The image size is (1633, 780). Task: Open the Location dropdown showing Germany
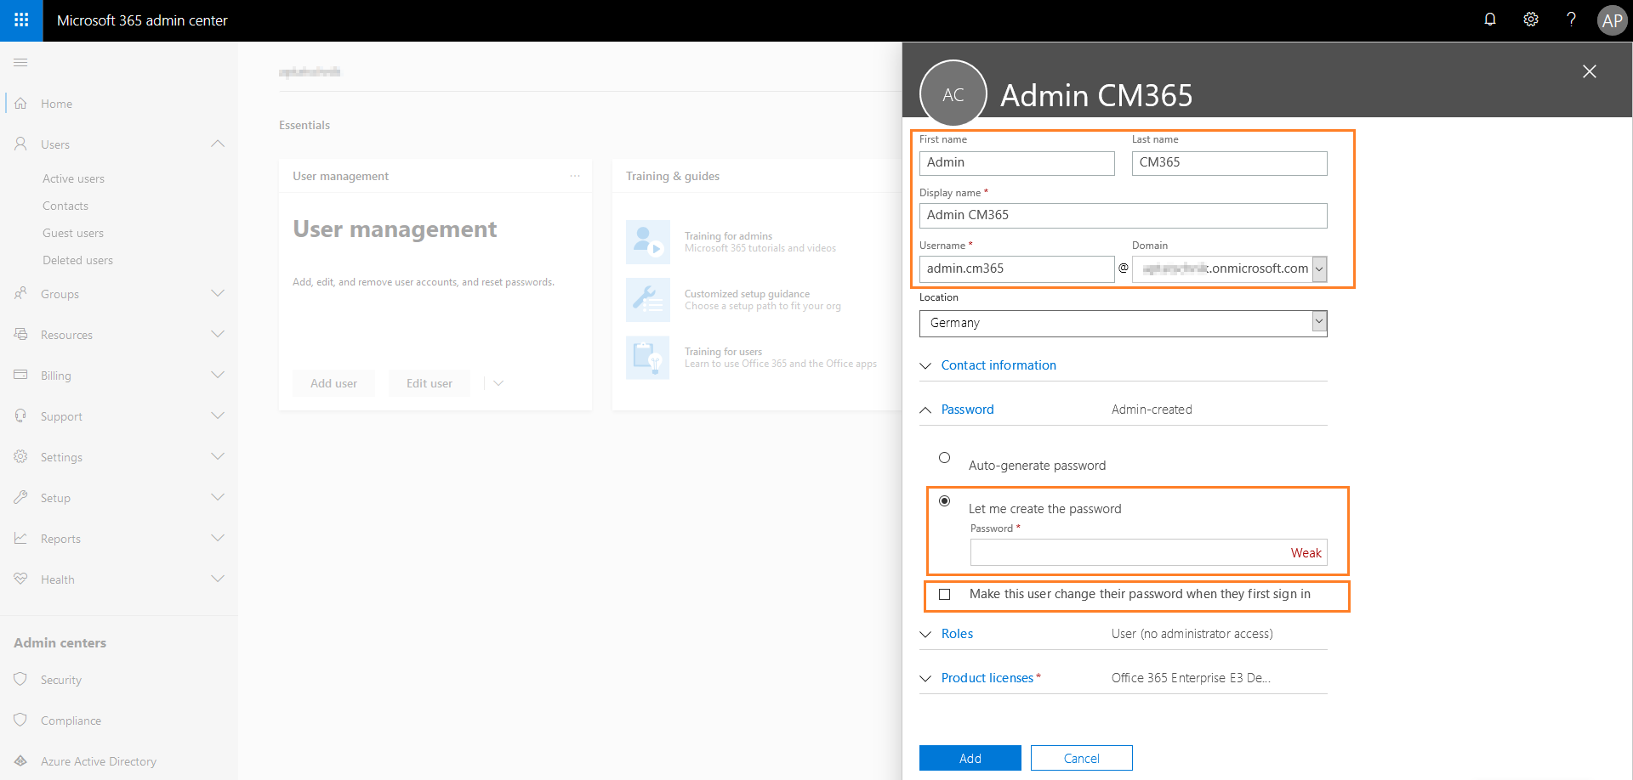click(x=1123, y=323)
